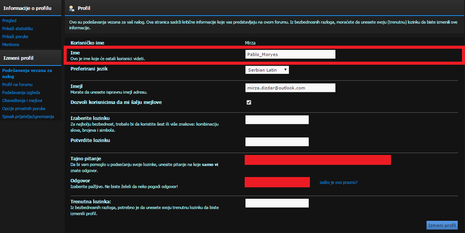Open Pregled in the sidebar
The height and width of the screenshot is (233, 465).
click(x=10, y=19)
